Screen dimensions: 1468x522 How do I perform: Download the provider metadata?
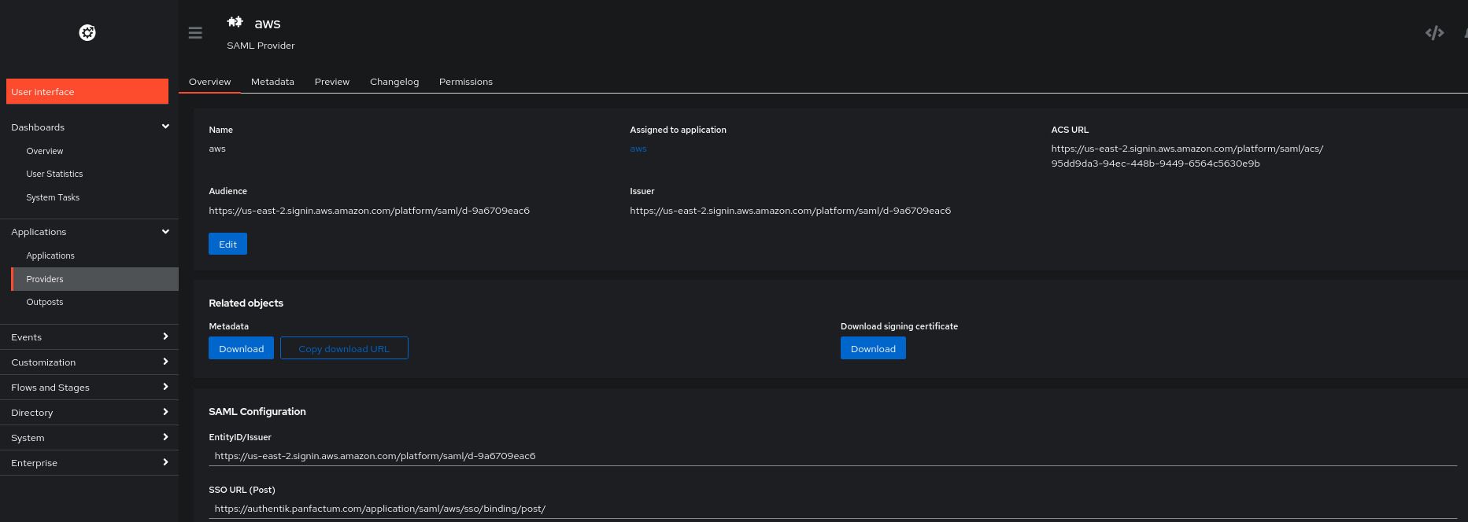(241, 348)
